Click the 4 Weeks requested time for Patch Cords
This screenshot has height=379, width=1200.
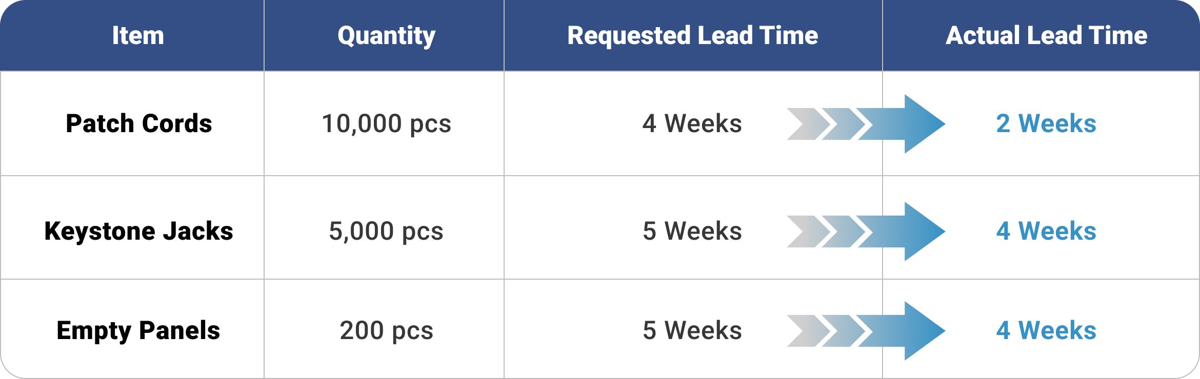tap(692, 123)
